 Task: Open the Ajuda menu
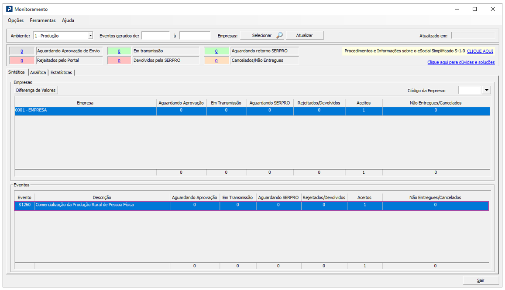(x=68, y=20)
